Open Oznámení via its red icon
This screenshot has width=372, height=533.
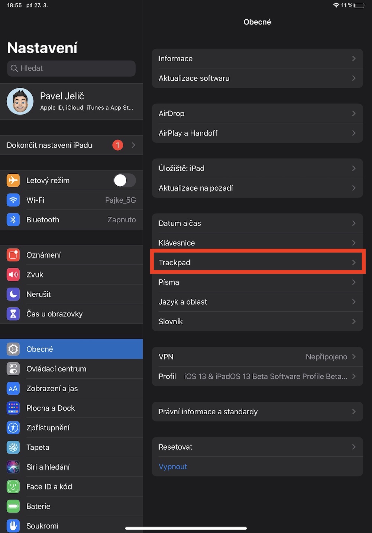[13, 255]
